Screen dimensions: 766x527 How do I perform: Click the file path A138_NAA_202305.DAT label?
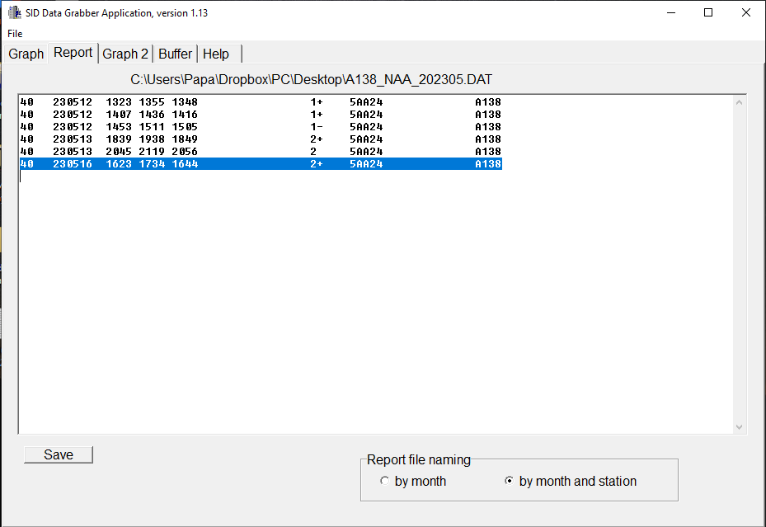click(x=311, y=80)
